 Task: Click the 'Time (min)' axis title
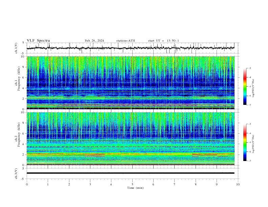coord(135,188)
